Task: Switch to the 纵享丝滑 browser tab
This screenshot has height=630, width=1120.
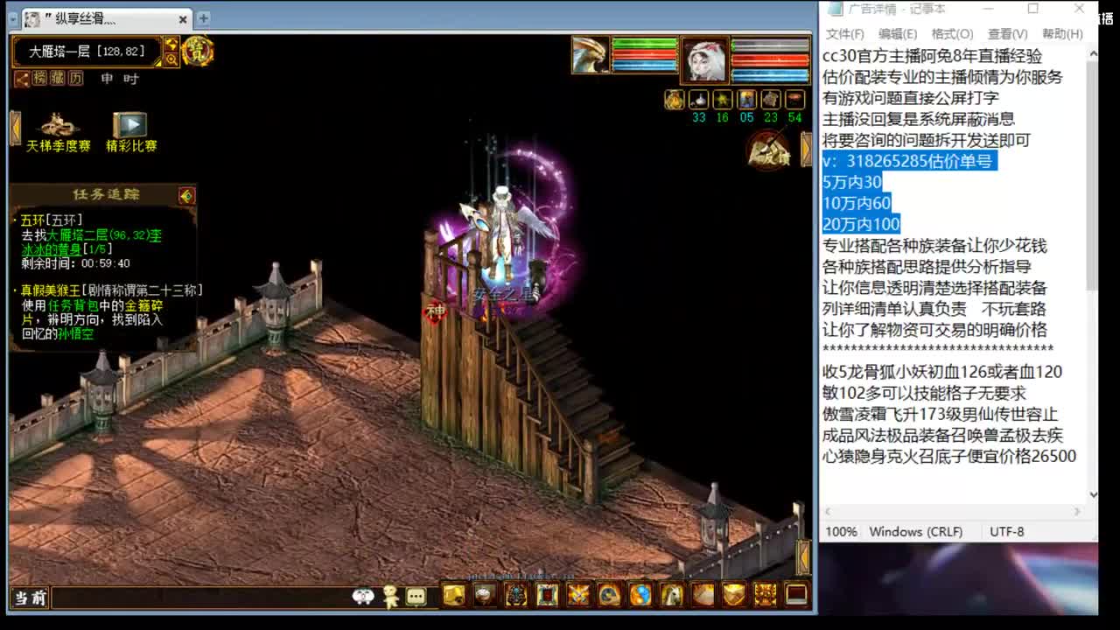Action: tap(104, 18)
